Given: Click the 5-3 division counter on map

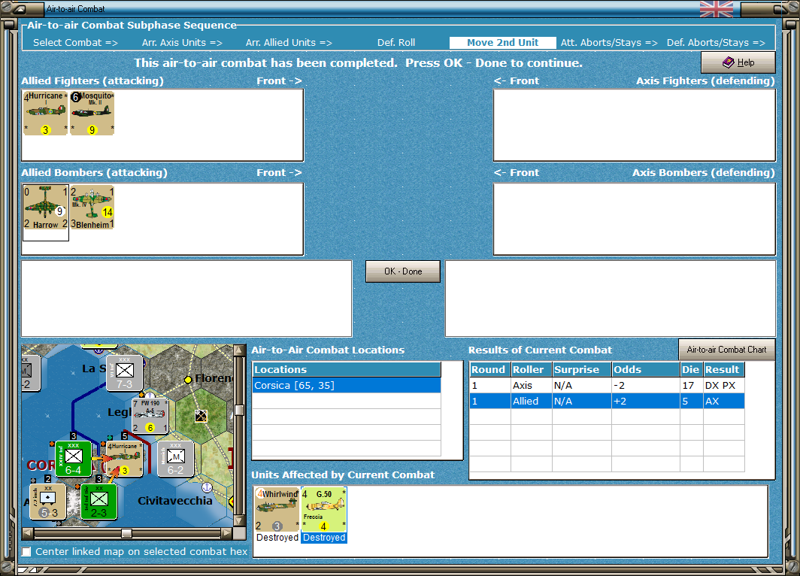Looking at the screenshot, I should click(48, 502).
